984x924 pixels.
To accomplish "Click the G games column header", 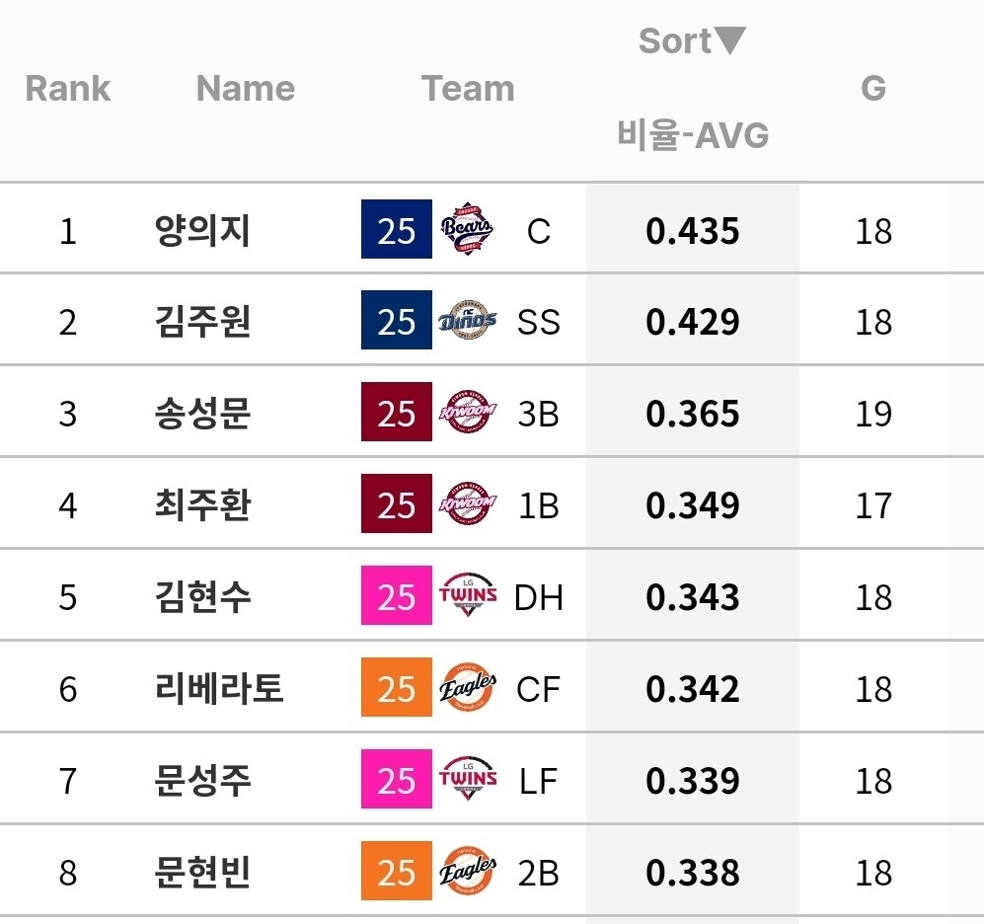I will [x=872, y=89].
